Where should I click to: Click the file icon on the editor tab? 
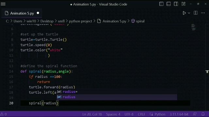coord(7,13)
